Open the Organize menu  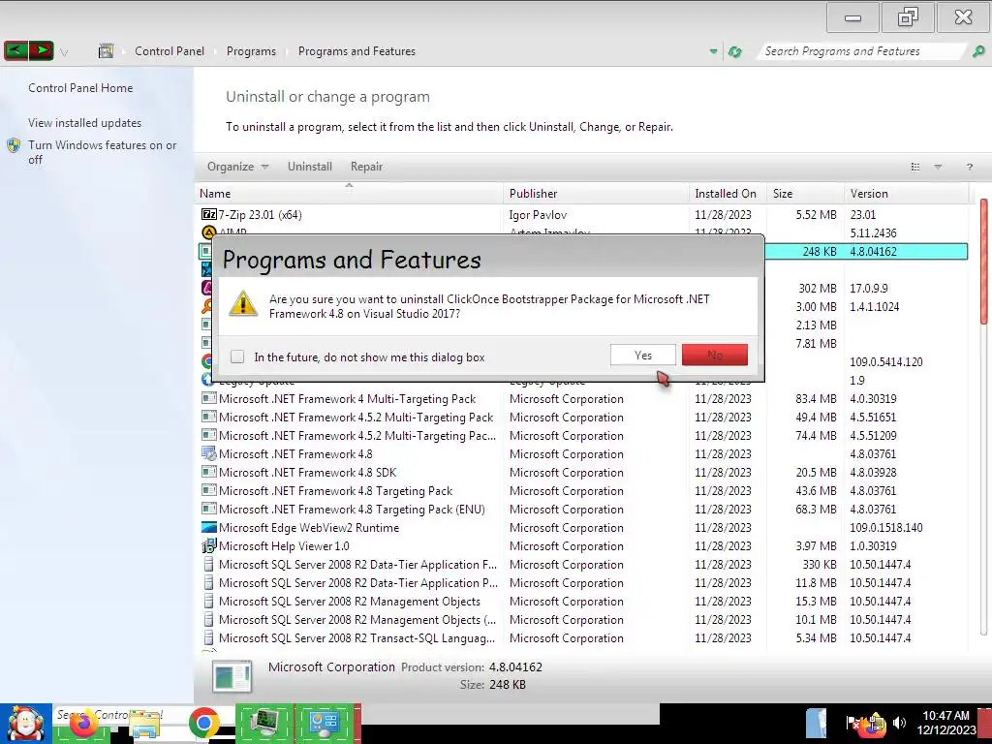point(237,167)
